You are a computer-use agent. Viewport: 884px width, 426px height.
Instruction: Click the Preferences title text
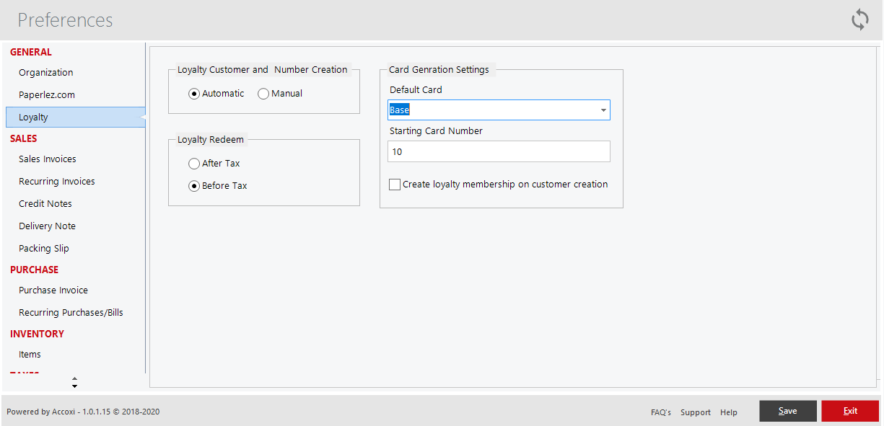click(x=65, y=19)
